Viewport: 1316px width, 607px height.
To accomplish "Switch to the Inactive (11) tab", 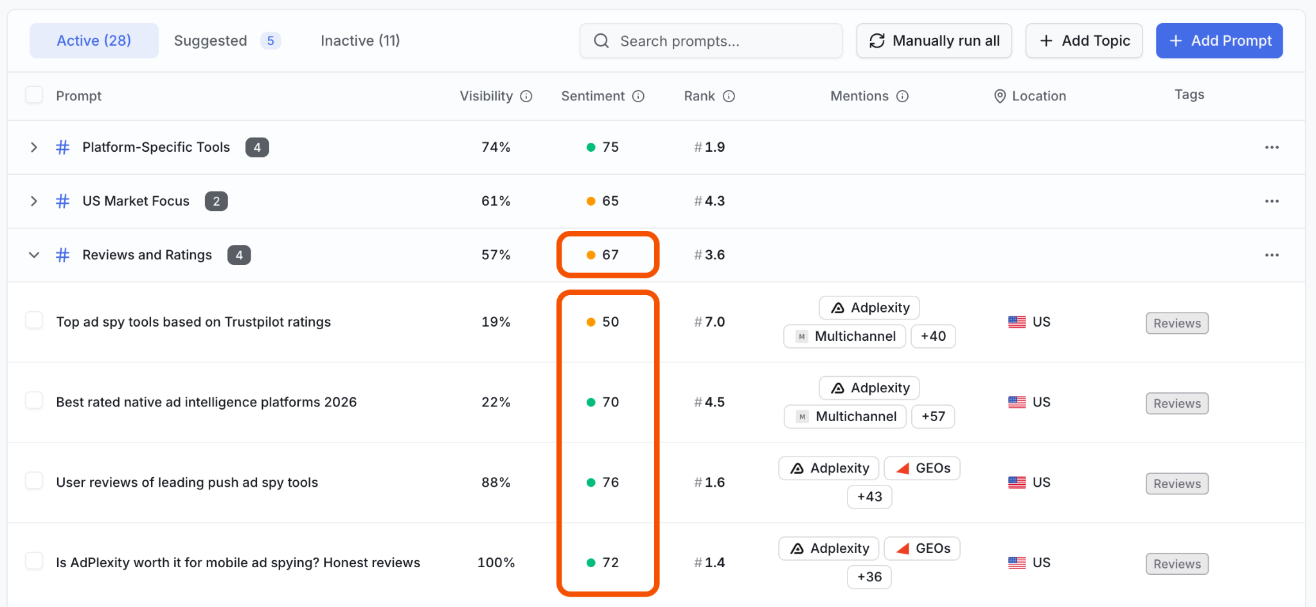I will pos(360,41).
